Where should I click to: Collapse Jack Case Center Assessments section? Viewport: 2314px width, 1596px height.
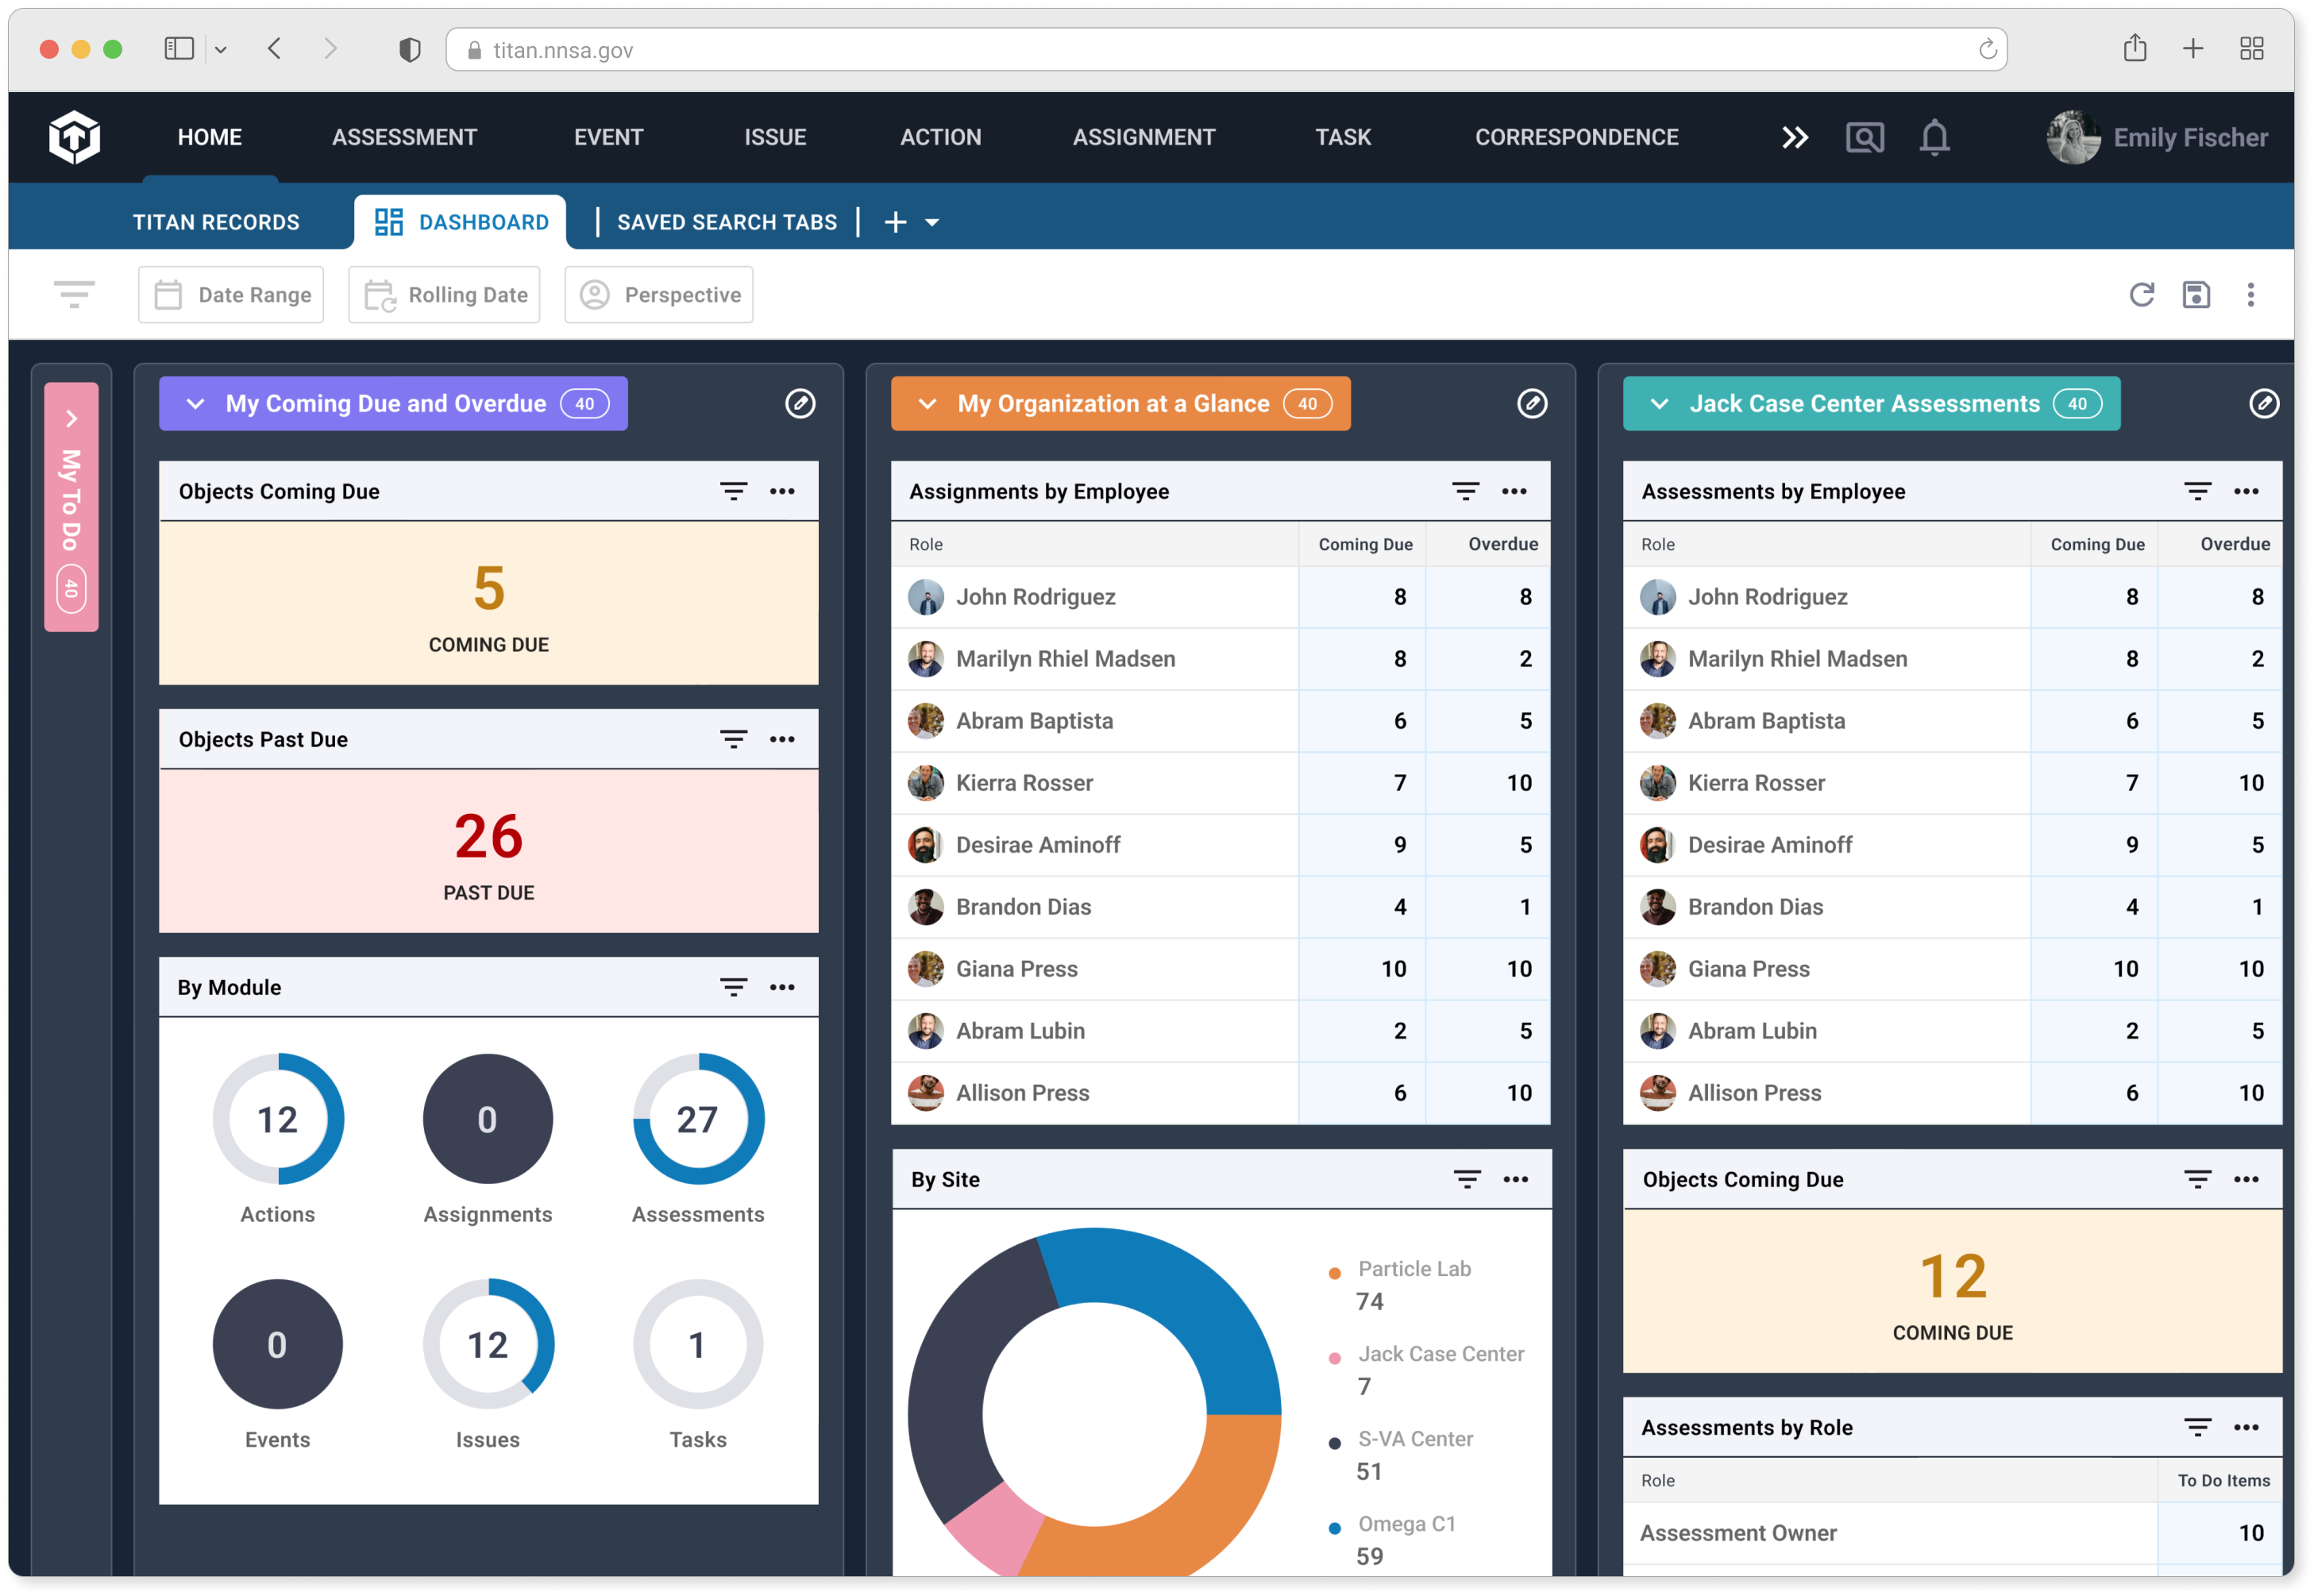pyautogui.click(x=1660, y=404)
